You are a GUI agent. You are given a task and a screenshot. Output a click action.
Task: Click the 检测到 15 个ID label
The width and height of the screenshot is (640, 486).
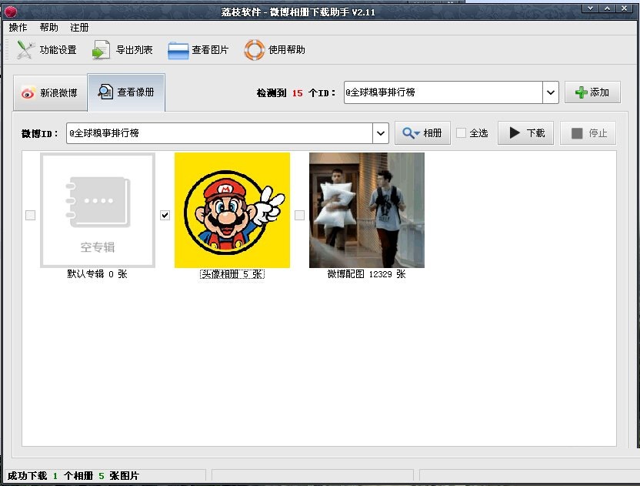[296, 92]
